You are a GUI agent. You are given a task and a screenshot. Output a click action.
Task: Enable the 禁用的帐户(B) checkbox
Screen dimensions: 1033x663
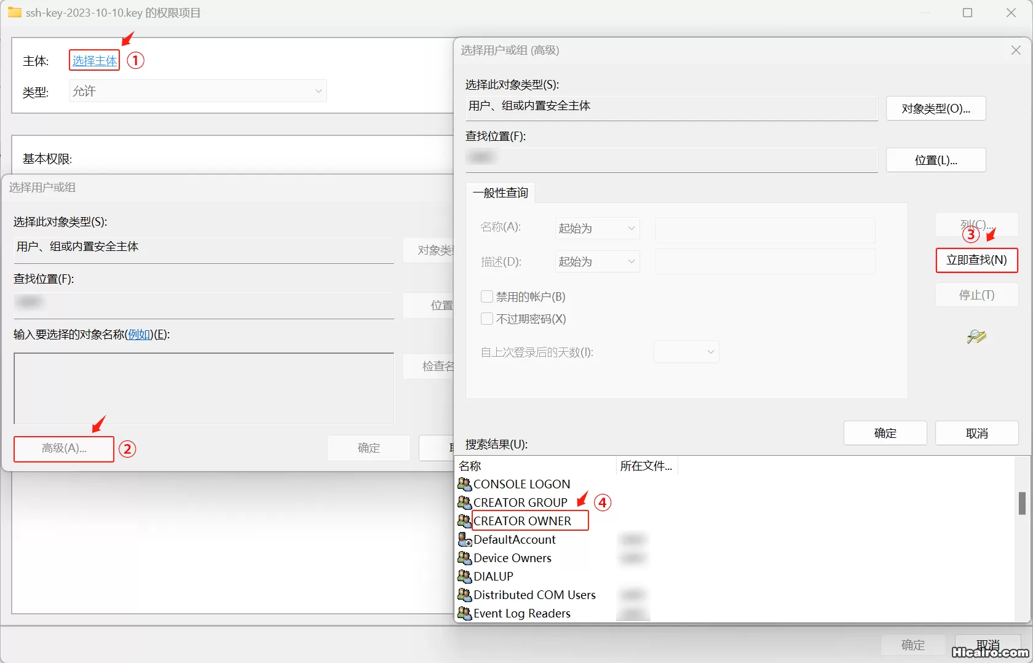(x=486, y=296)
